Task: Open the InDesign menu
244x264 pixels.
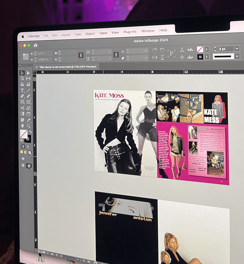Action: pyautogui.click(x=34, y=36)
